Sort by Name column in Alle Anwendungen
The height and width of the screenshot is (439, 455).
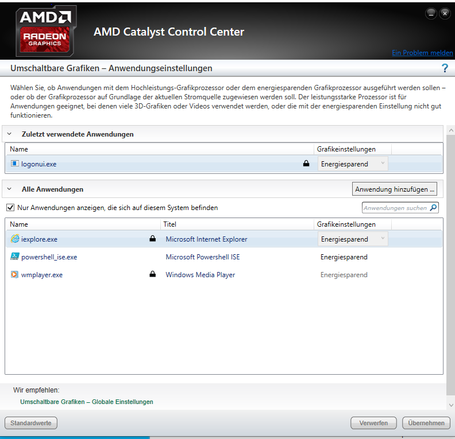83,224
